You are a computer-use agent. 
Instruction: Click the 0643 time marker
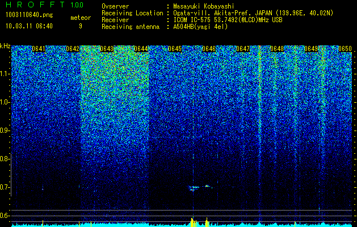coord(107,49)
